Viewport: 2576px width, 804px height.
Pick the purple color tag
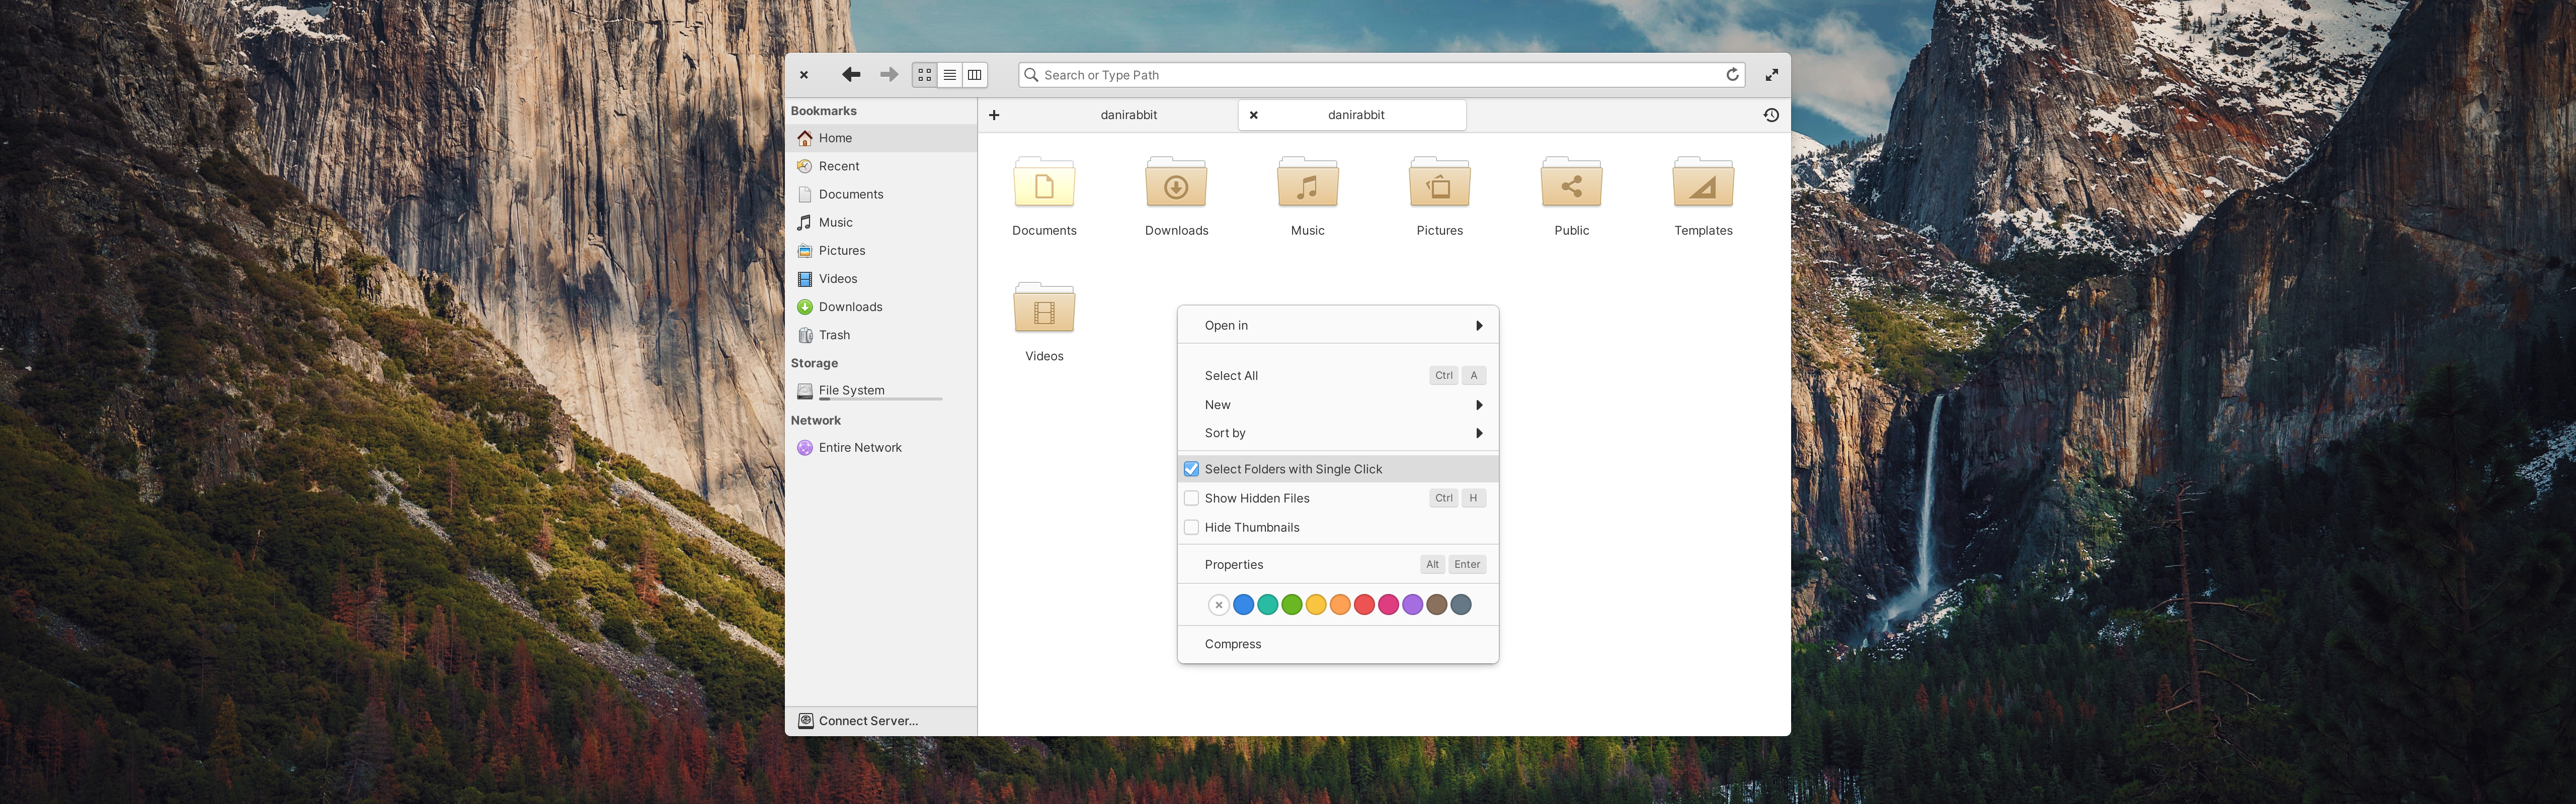coord(1412,605)
